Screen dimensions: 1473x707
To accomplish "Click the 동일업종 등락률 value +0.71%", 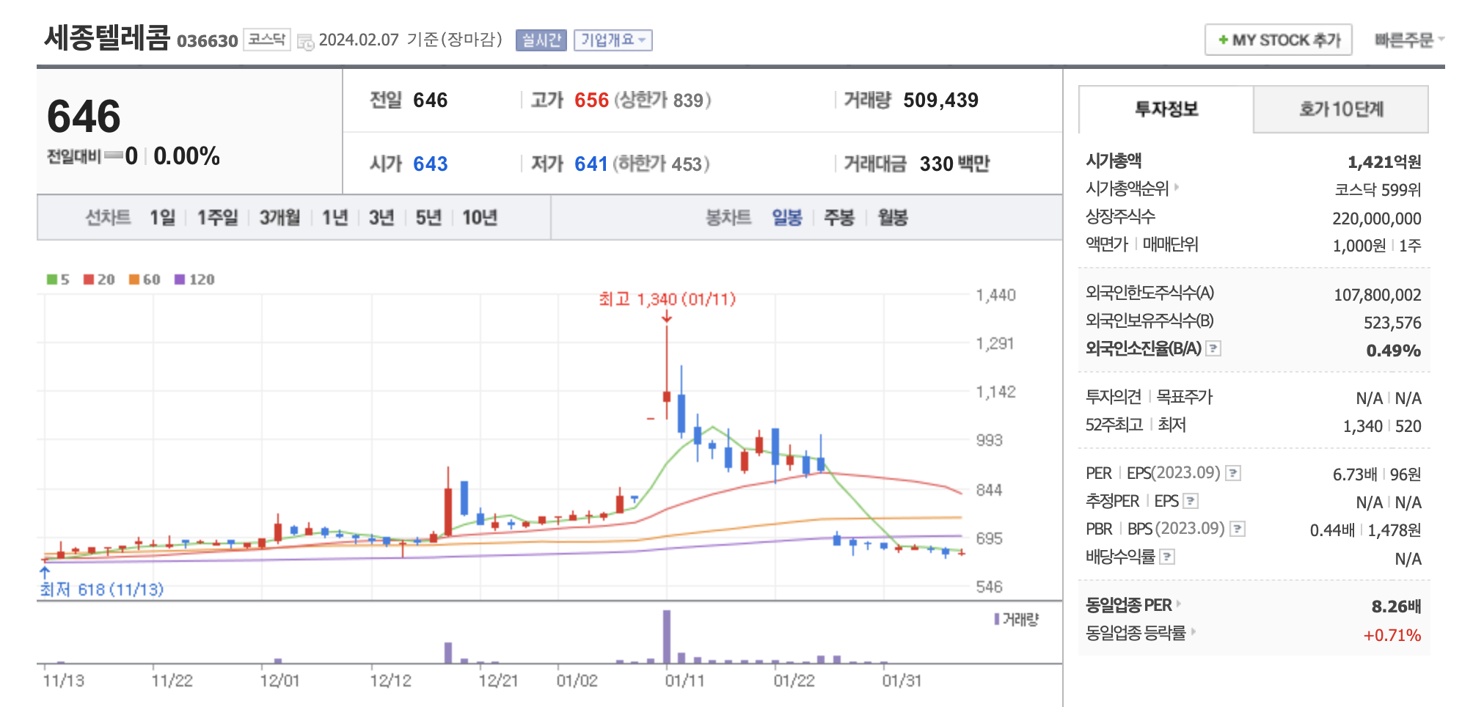I will tap(1392, 635).
